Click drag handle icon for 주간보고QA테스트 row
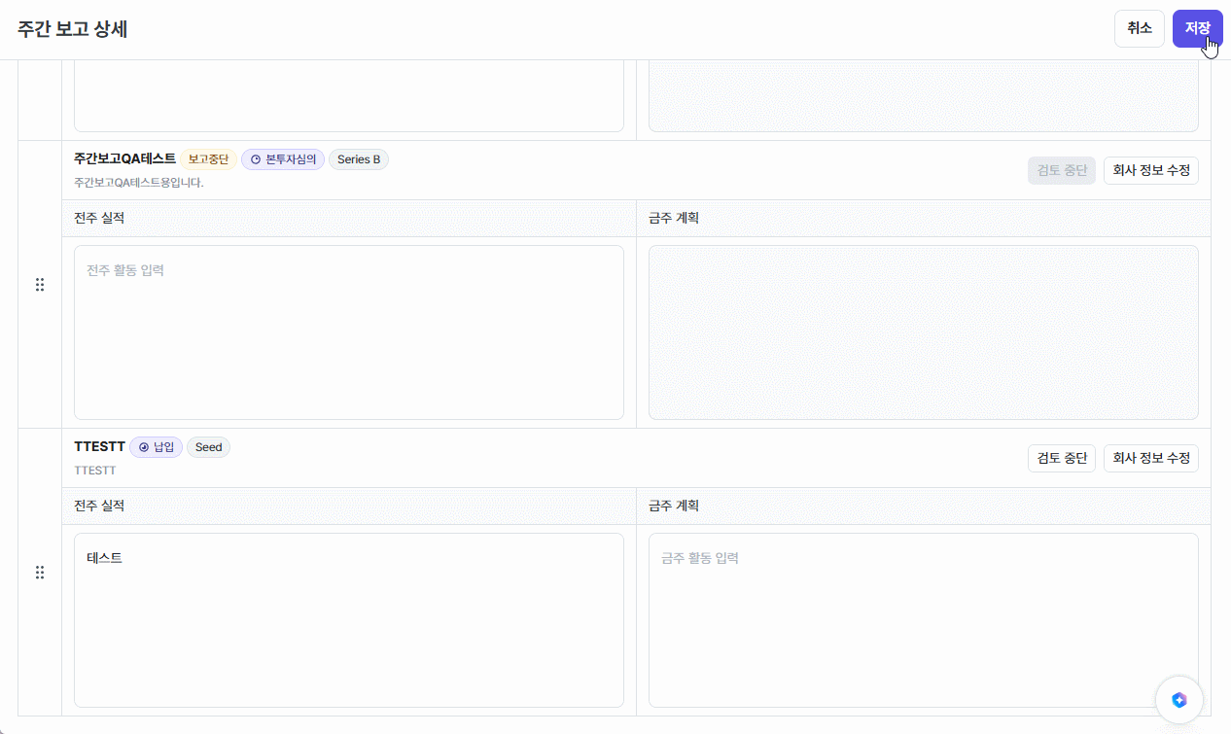1231x734 pixels. (40, 285)
